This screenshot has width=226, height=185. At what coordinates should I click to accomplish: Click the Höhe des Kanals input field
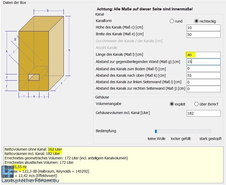point(203,28)
